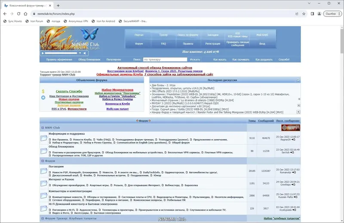The image size is (344, 223).
Task: Click the folder icon for Информация и поддержка
Action: (44, 138)
